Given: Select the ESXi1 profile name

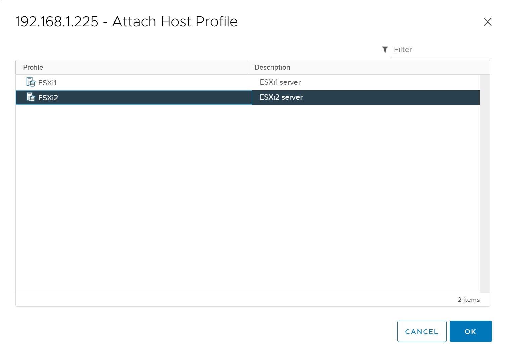Looking at the screenshot, I should point(47,83).
